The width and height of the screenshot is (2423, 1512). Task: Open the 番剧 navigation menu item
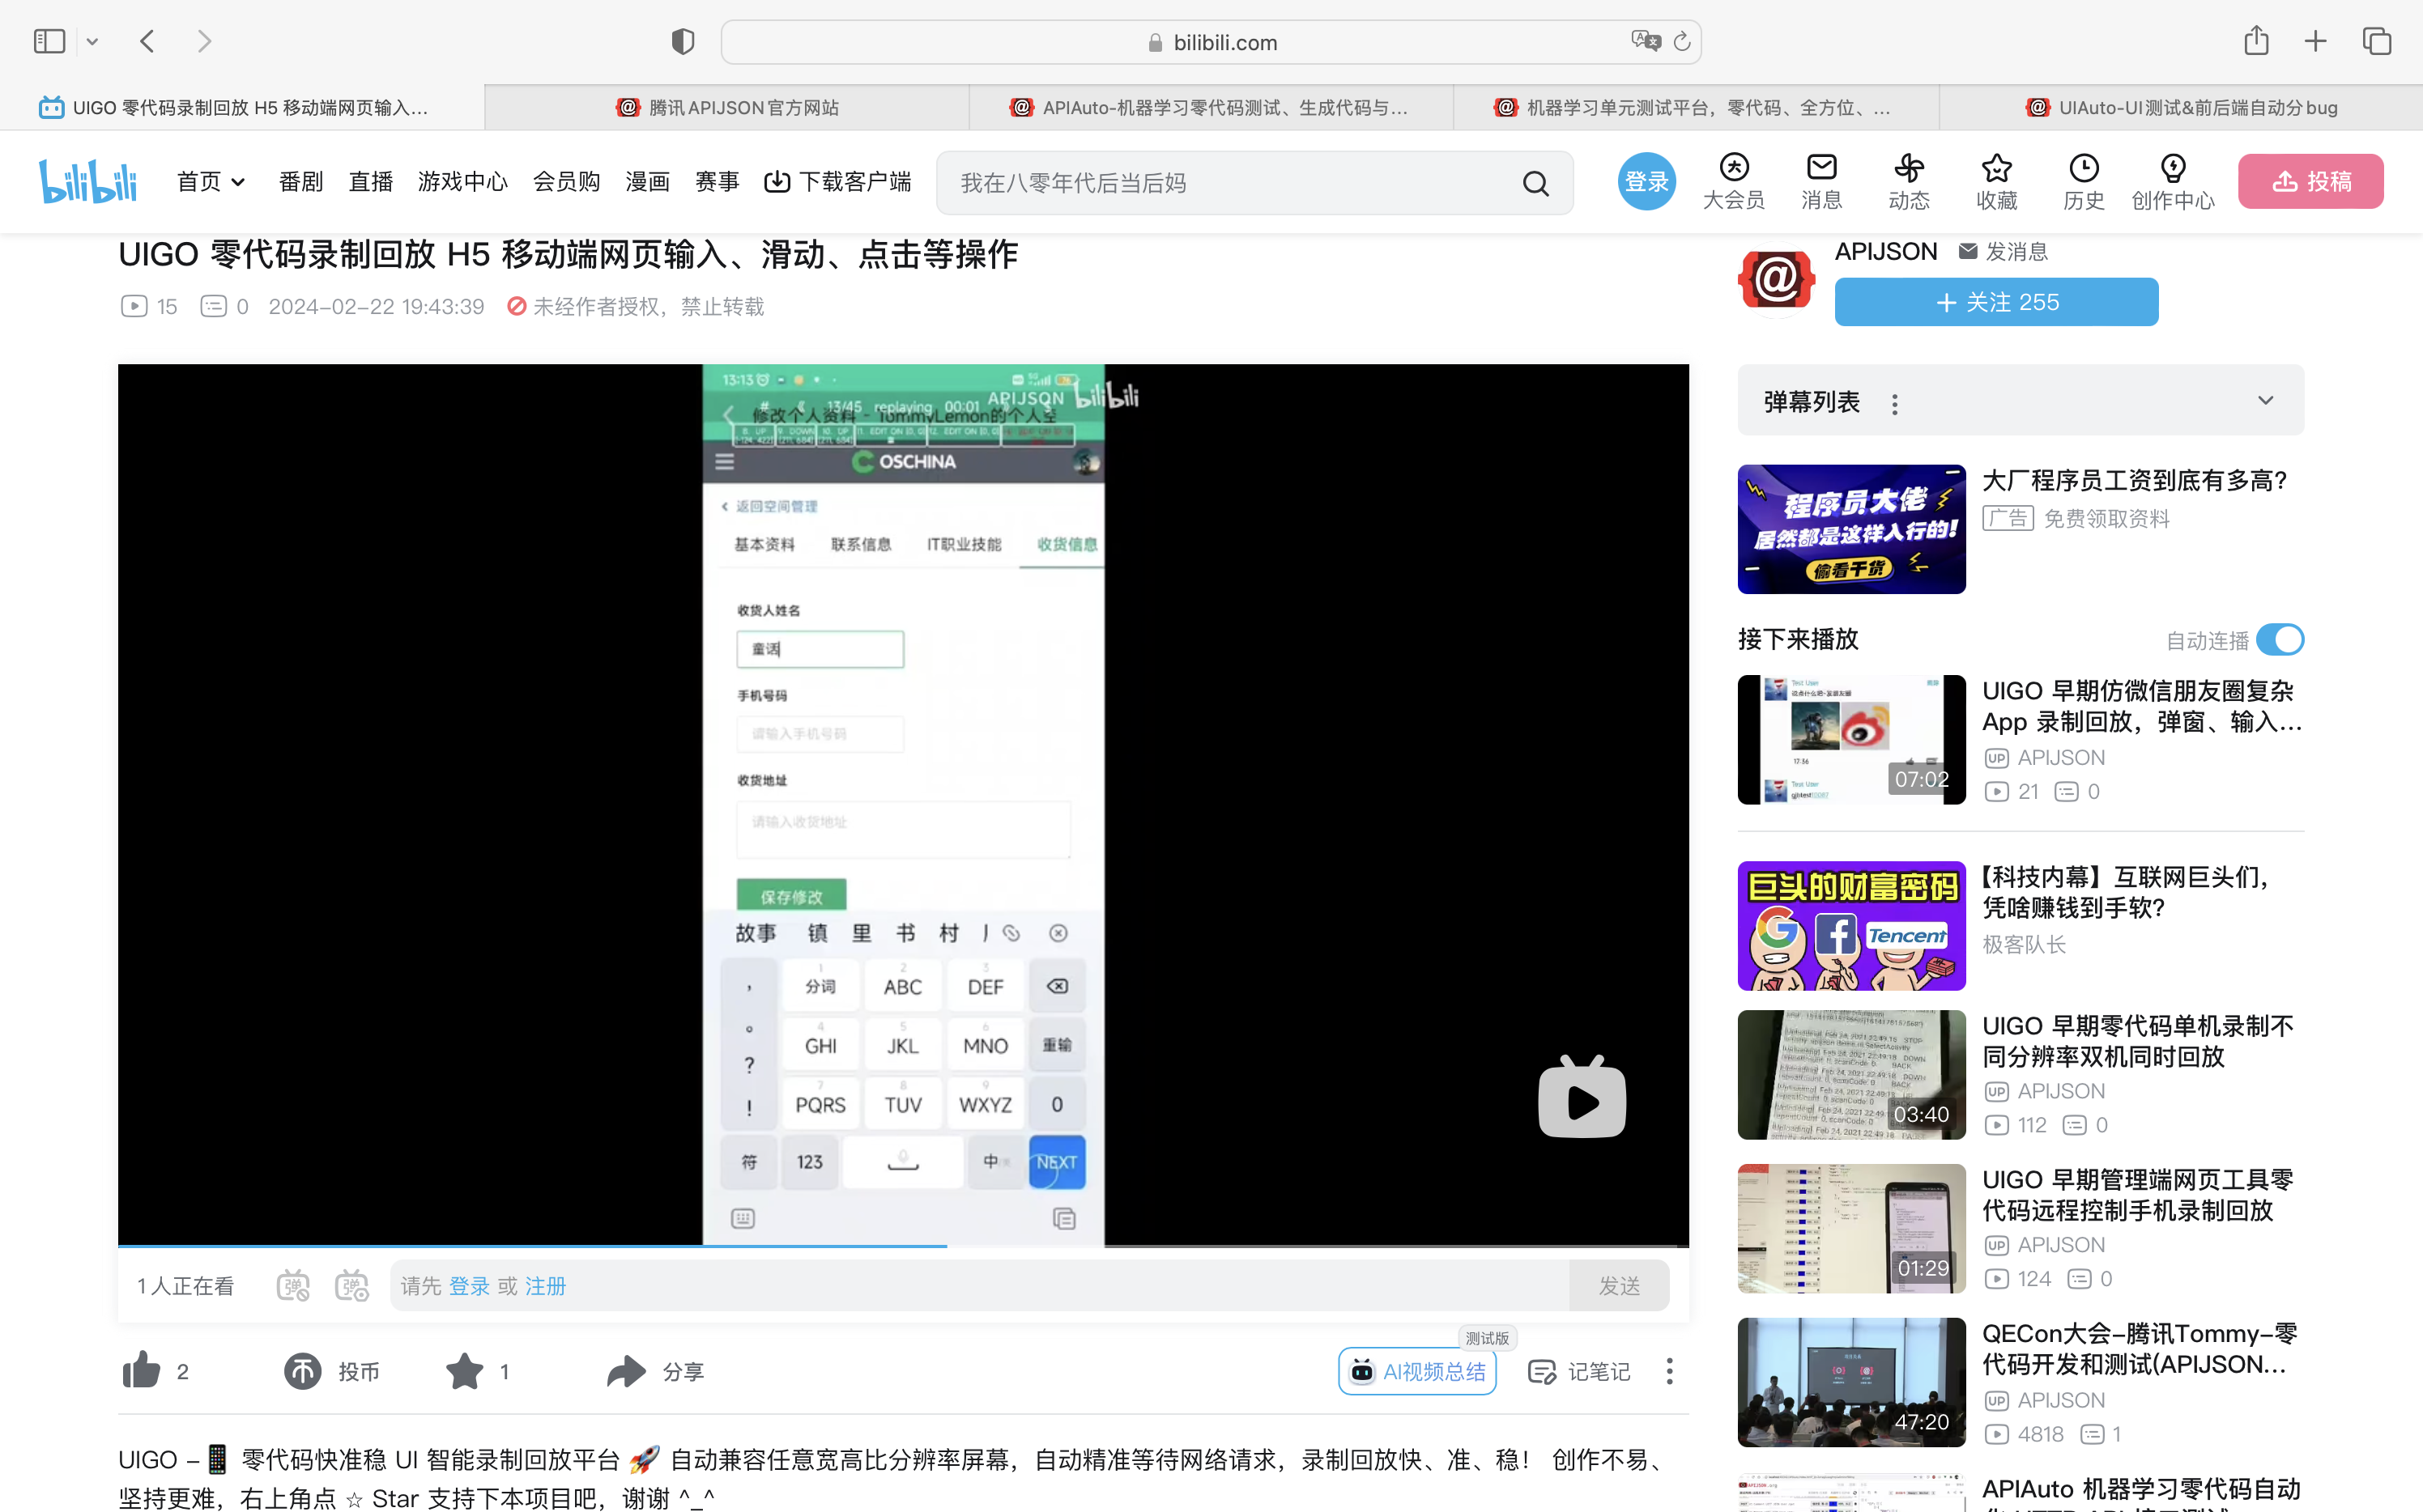300,182
